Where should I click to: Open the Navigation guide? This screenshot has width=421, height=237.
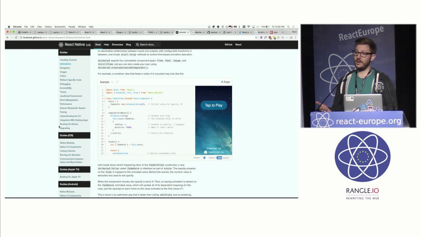[x=65, y=68]
